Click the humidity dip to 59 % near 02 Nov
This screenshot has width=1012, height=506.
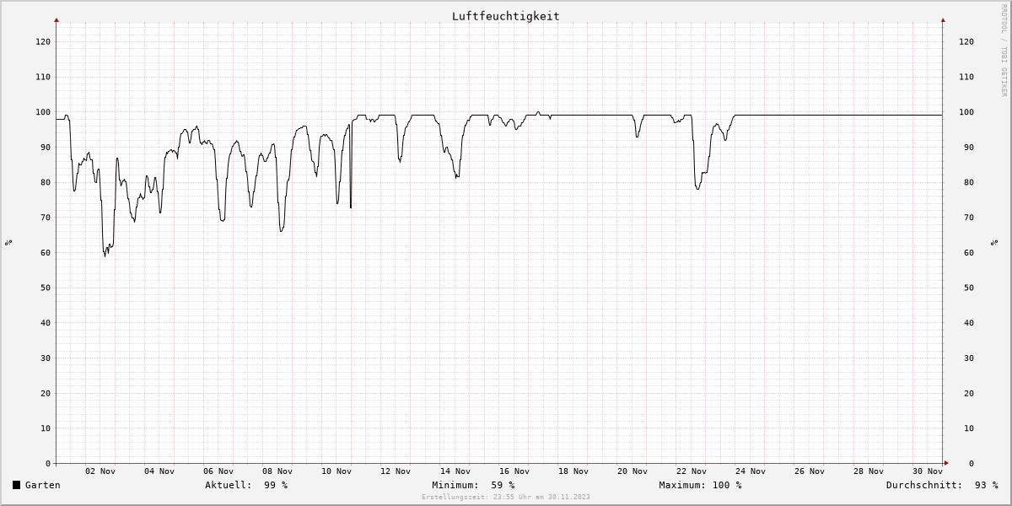click(x=105, y=255)
